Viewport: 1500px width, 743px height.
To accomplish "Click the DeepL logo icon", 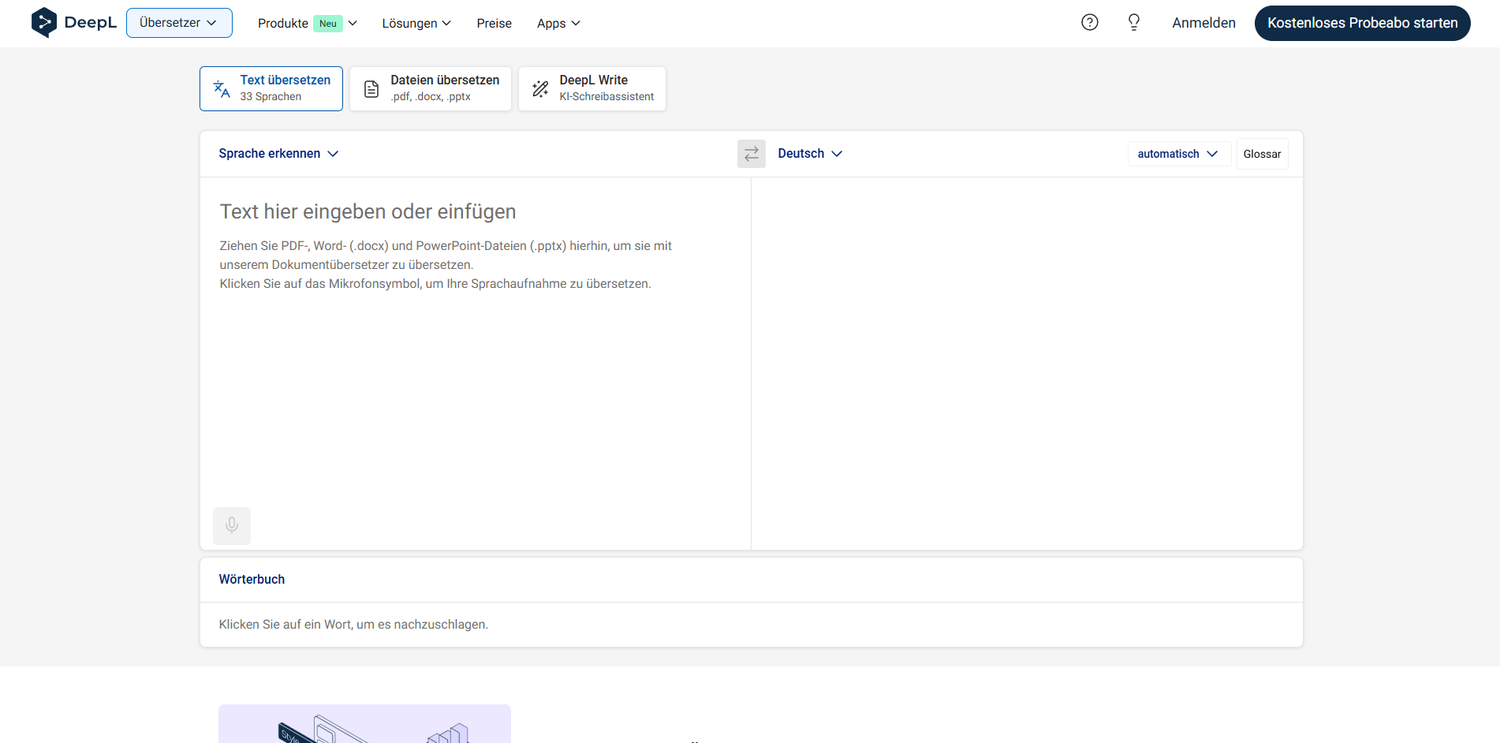I will pyautogui.click(x=44, y=23).
